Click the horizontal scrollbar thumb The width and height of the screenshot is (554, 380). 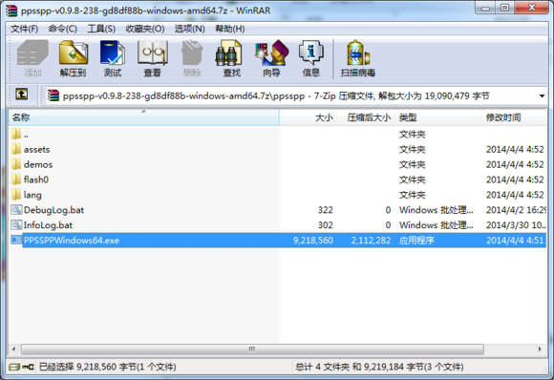[252, 348]
